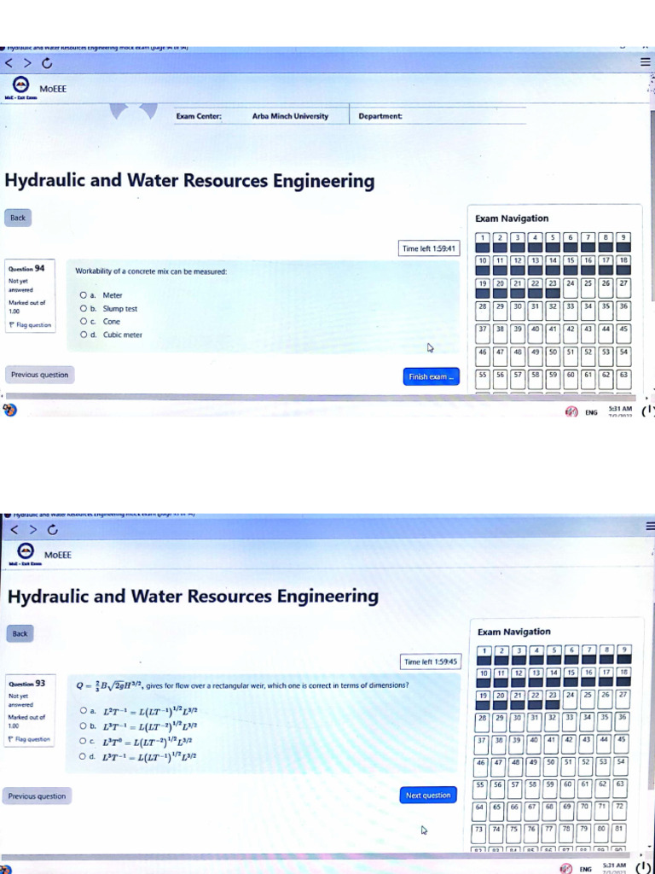Click MoEEE logo on Question 94 page
Image resolution: width=655 pixels, height=874 pixels.
pyautogui.click(x=21, y=86)
